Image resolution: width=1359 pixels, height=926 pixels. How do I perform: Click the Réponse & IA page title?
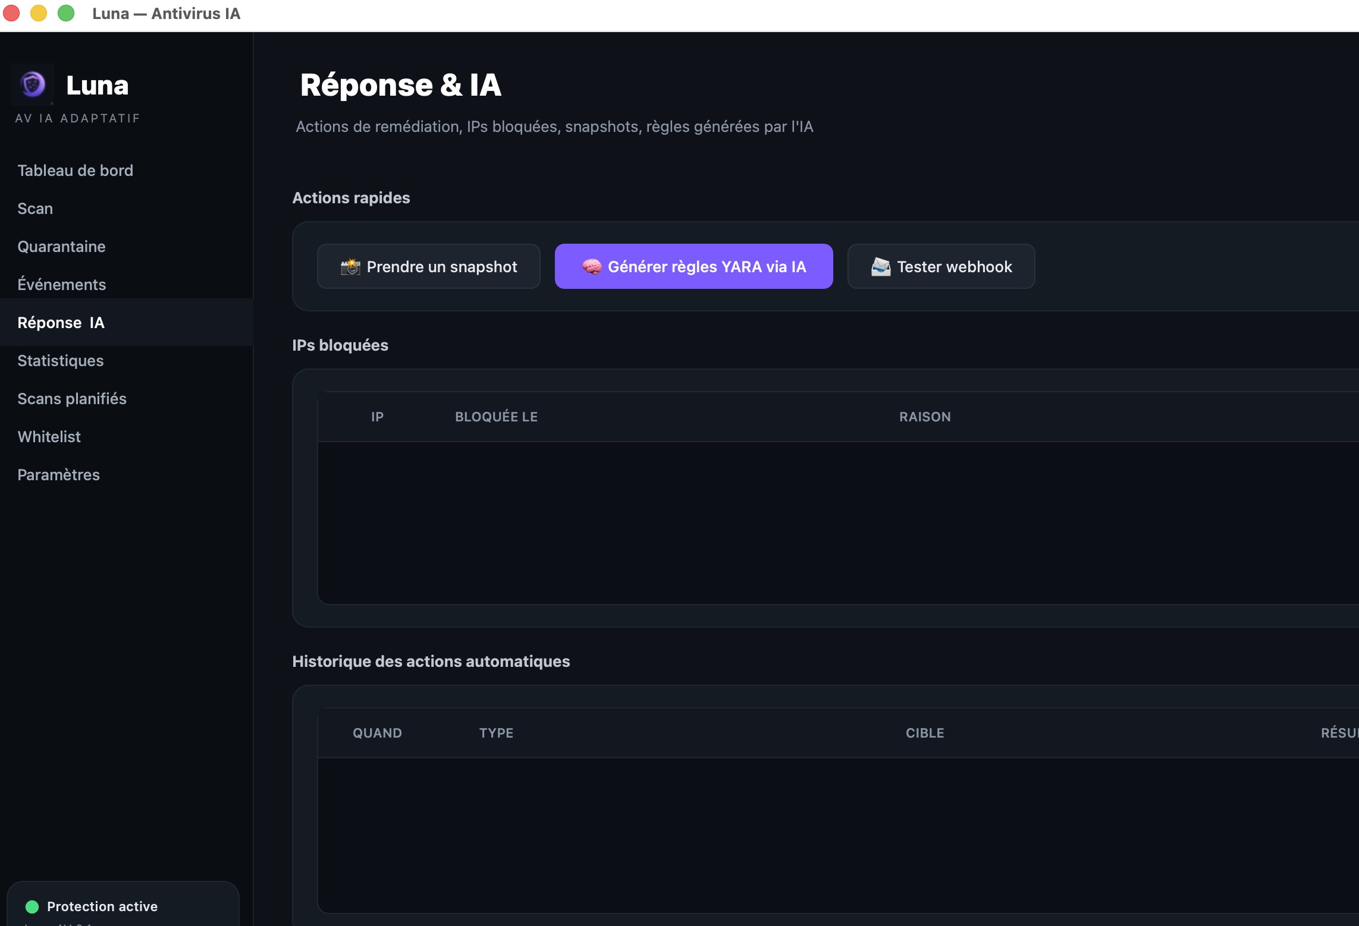click(401, 85)
